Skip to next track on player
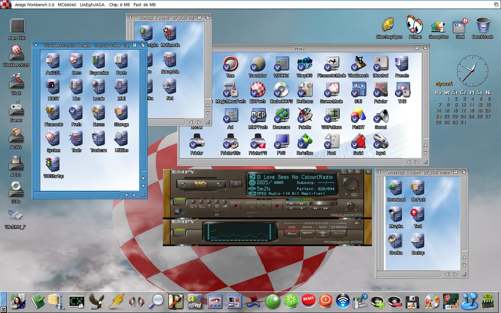The width and height of the screenshot is (501, 313). [301, 203]
